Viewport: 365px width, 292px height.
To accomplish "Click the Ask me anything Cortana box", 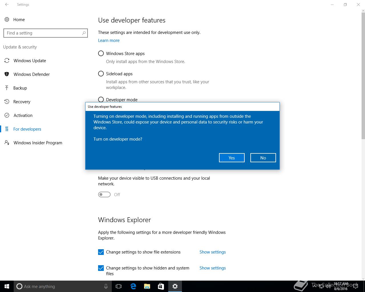I will pyautogui.click(x=62, y=286).
